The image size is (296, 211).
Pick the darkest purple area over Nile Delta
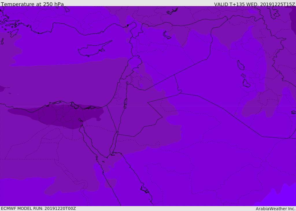coord(57,116)
